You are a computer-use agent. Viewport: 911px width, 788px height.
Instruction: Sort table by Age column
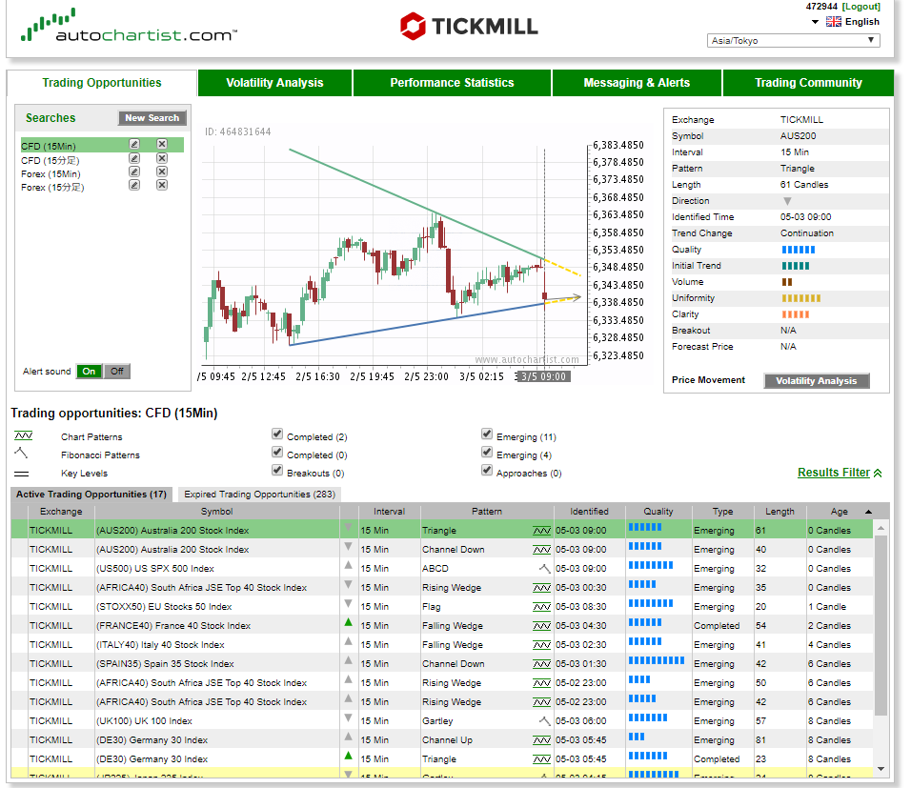click(839, 512)
